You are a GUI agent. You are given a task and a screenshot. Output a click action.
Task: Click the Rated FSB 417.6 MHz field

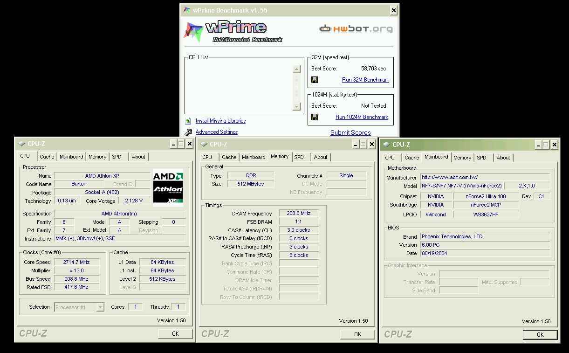point(77,287)
